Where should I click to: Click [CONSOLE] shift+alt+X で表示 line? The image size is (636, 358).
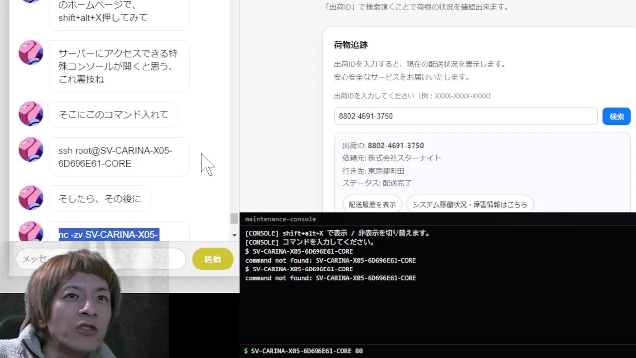[x=338, y=233]
